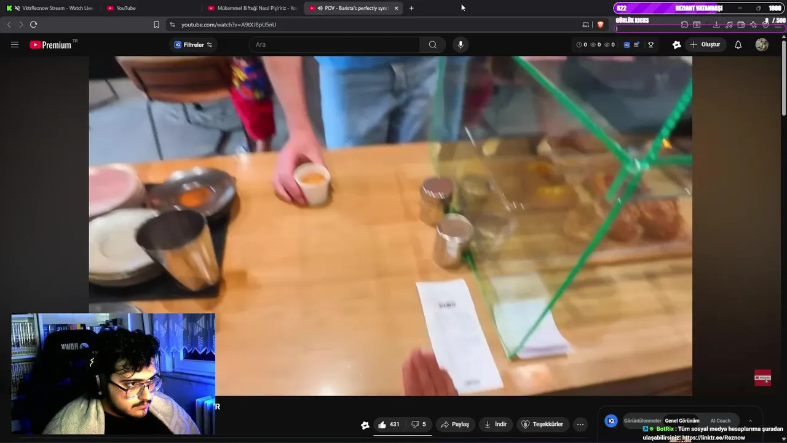
Task: Switch to the YouTube browser tab
Action: (x=151, y=8)
